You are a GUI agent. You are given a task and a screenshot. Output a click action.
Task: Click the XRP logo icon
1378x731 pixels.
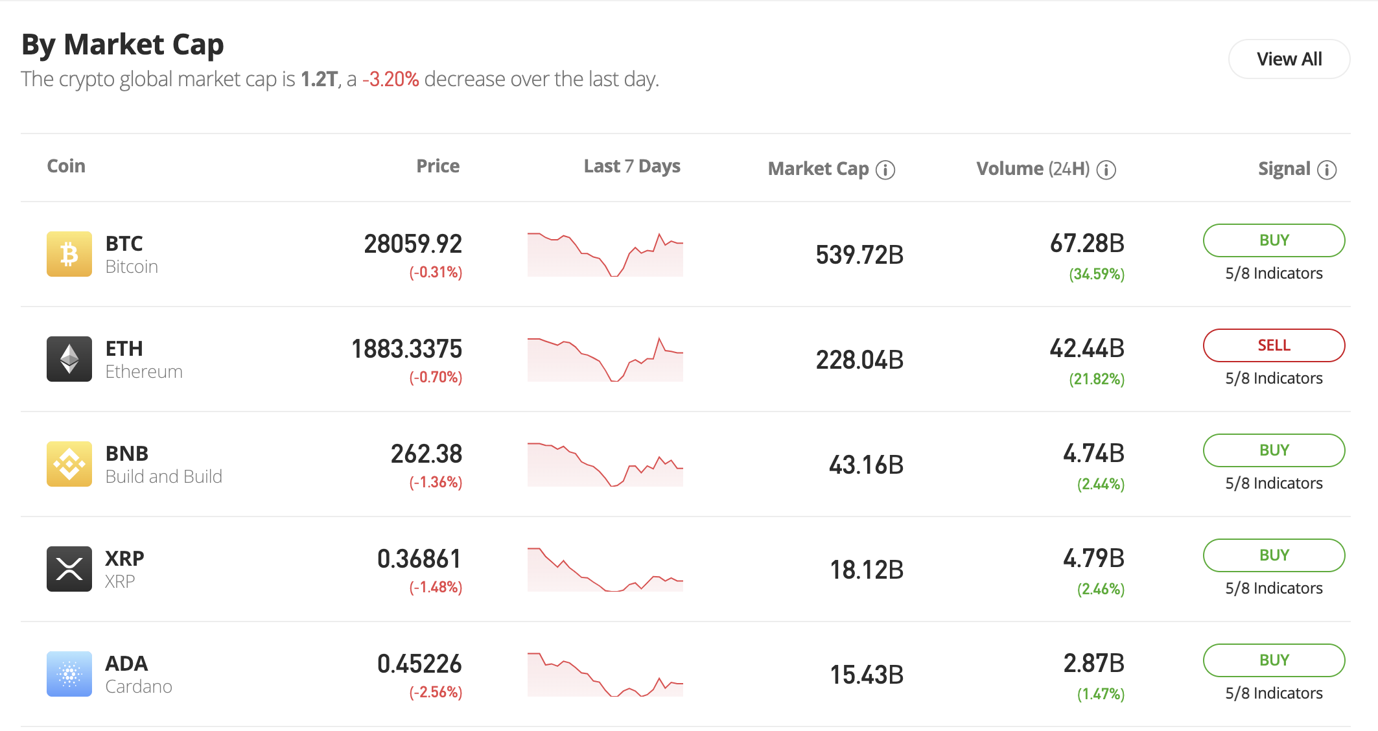tap(69, 569)
